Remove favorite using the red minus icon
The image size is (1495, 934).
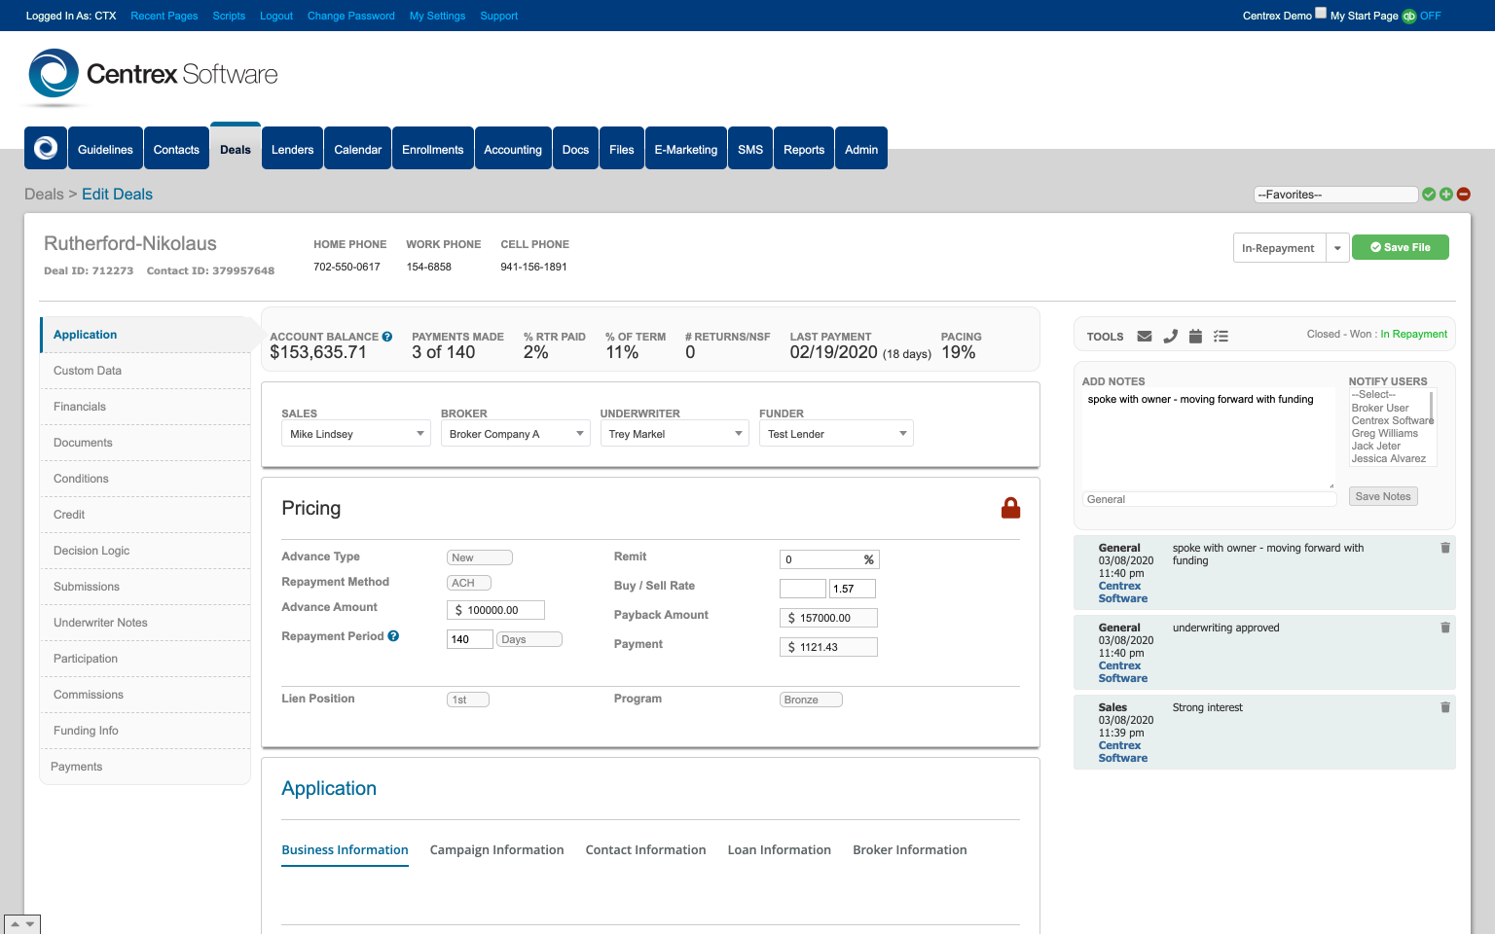click(x=1463, y=194)
